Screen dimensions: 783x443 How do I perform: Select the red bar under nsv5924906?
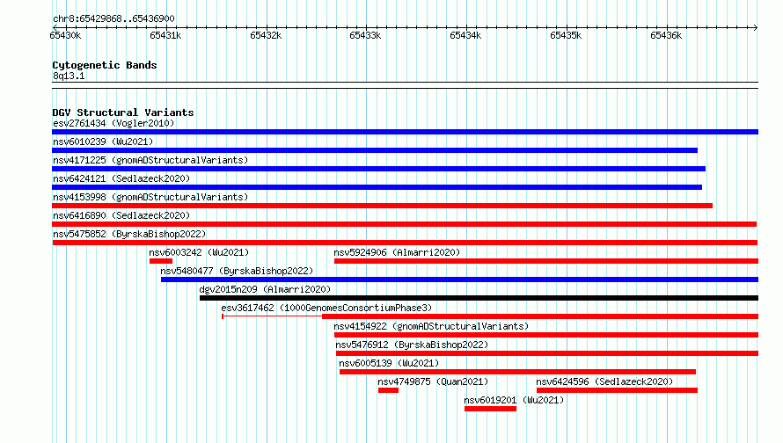coord(546,261)
